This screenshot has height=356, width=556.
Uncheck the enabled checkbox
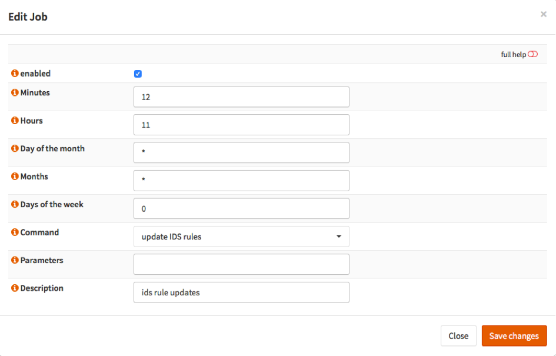[x=138, y=74]
